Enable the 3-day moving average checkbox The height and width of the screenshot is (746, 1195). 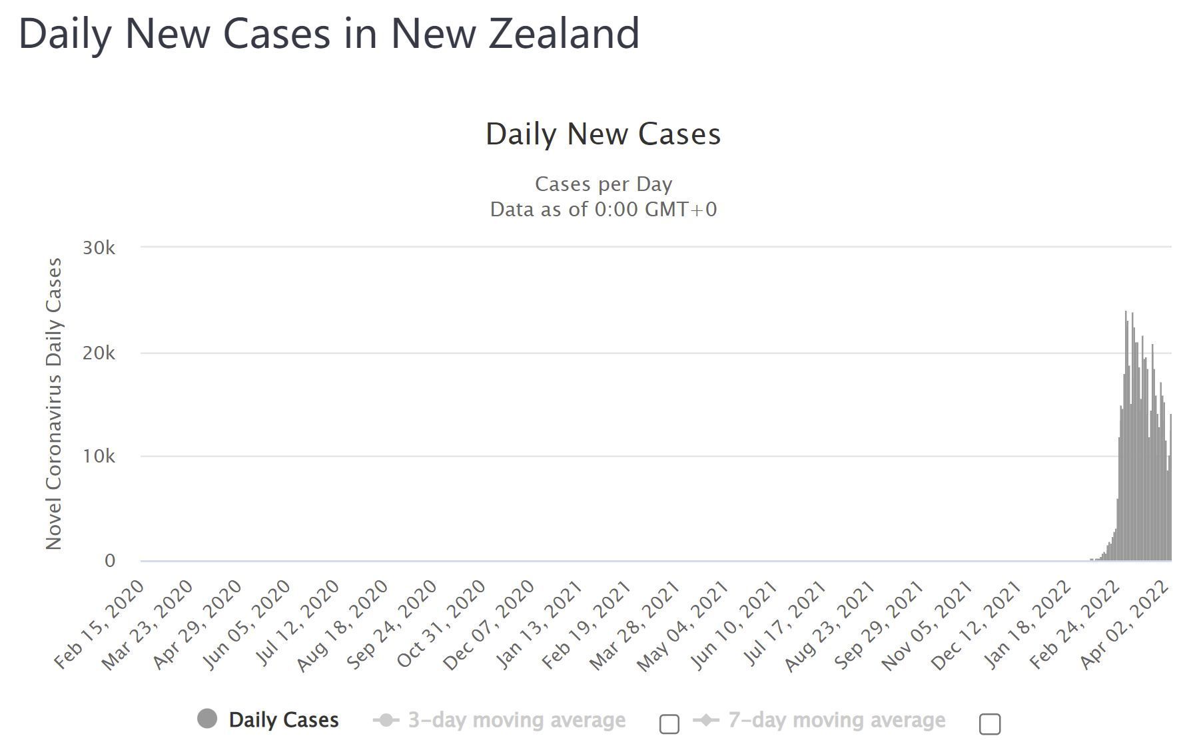[x=669, y=724]
